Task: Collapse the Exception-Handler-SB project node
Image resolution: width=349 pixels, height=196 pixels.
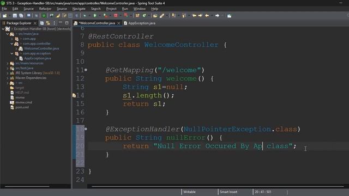Action: tap(3, 29)
